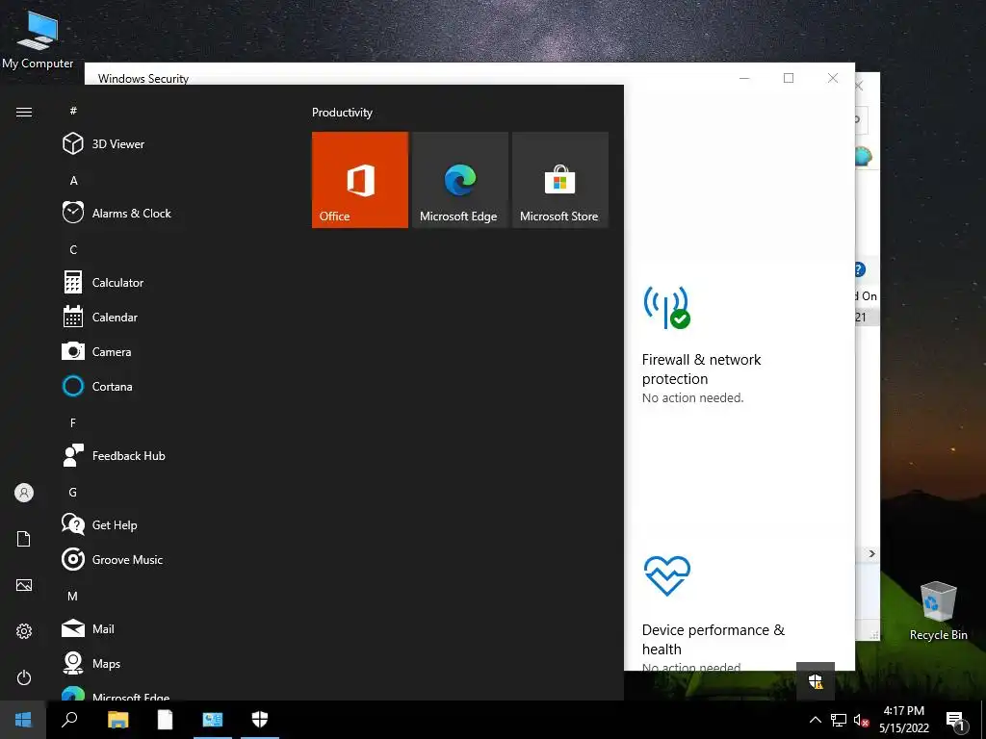This screenshot has height=739, width=986.
Task: Open Device performance & health
Action: [714, 639]
